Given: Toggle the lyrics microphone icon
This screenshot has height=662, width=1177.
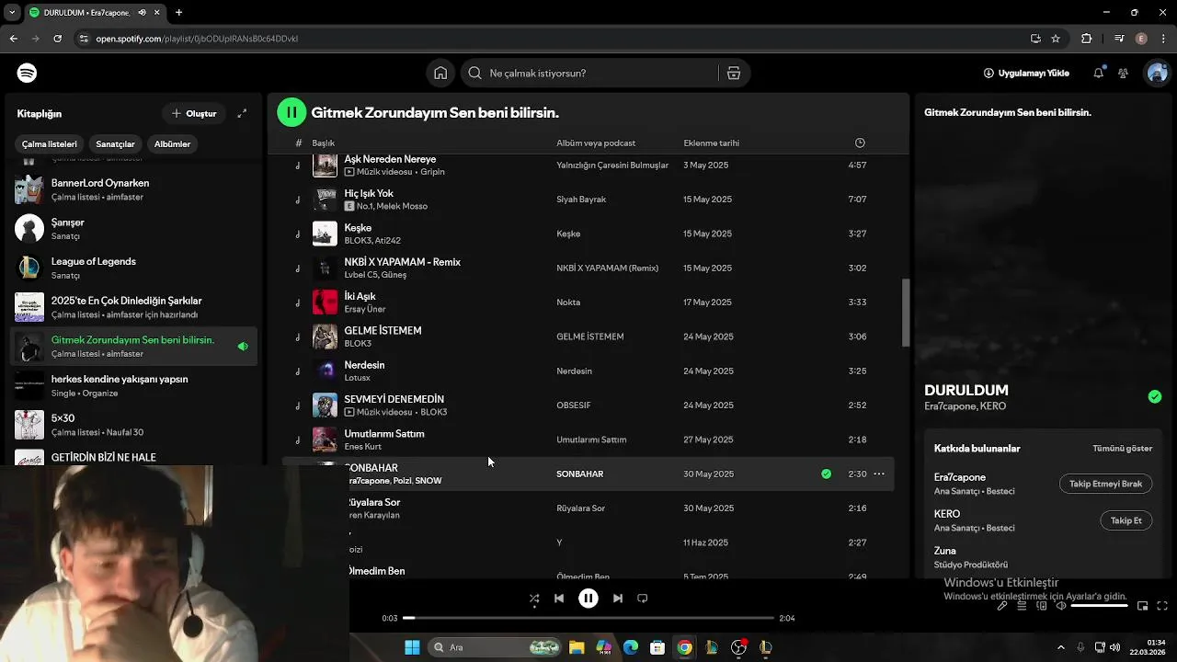Looking at the screenshot, I should coord(1001,606).
